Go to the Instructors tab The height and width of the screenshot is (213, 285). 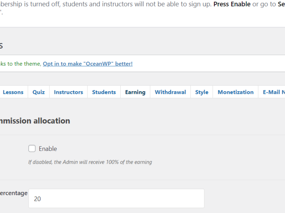click(68, 92)
